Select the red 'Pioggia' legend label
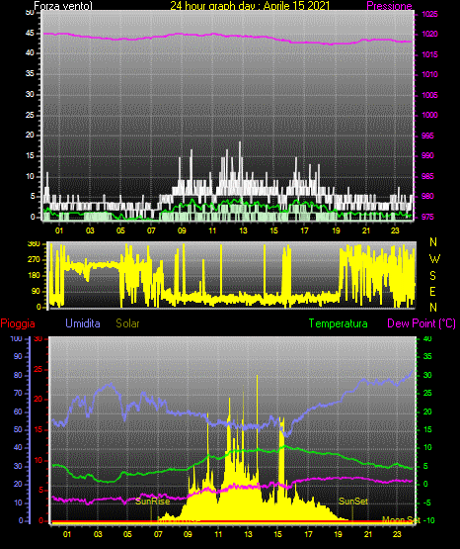This screenshot has height=549, width=460. (18, 323)
